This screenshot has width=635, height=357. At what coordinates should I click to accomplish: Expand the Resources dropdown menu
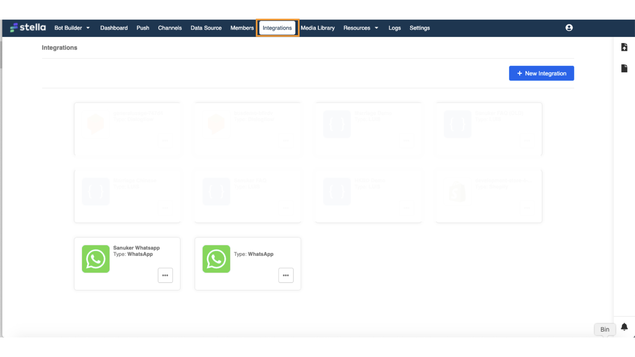(x=357, y=28)
